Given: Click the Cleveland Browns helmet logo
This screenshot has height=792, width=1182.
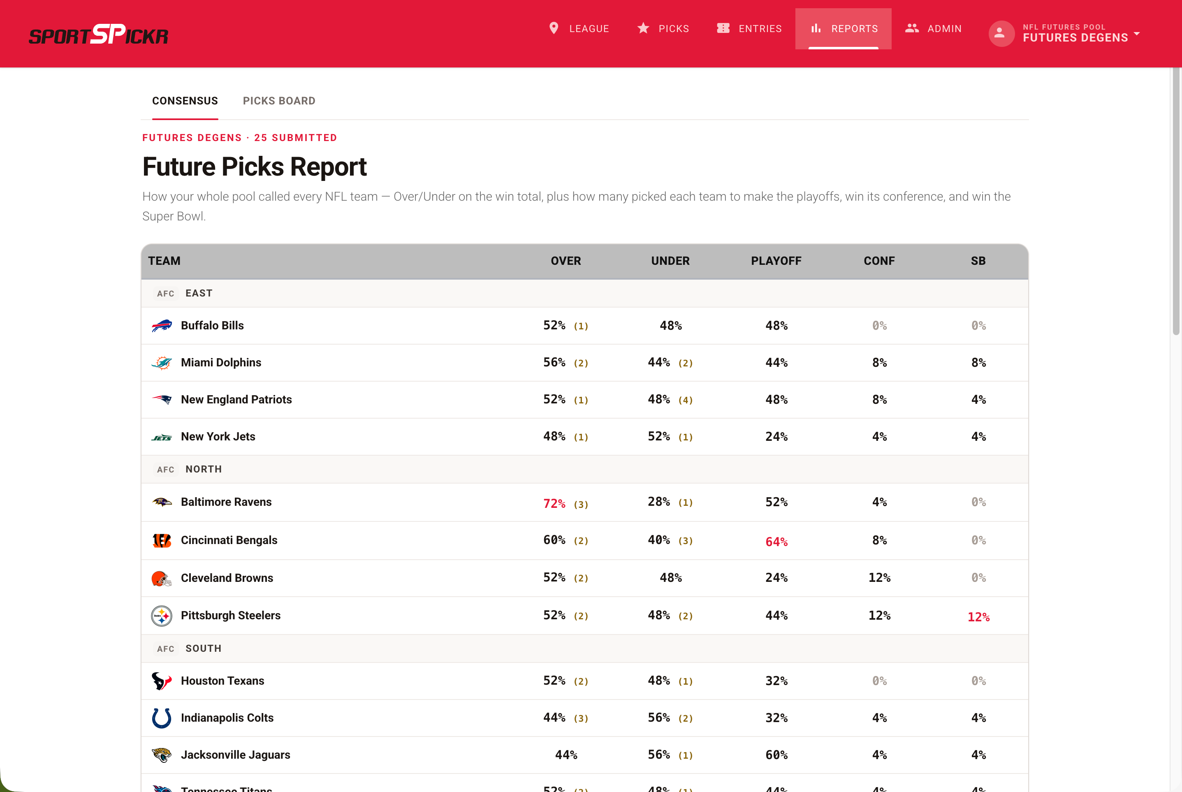Looking at the screenshot, I should tap(162, 578).
